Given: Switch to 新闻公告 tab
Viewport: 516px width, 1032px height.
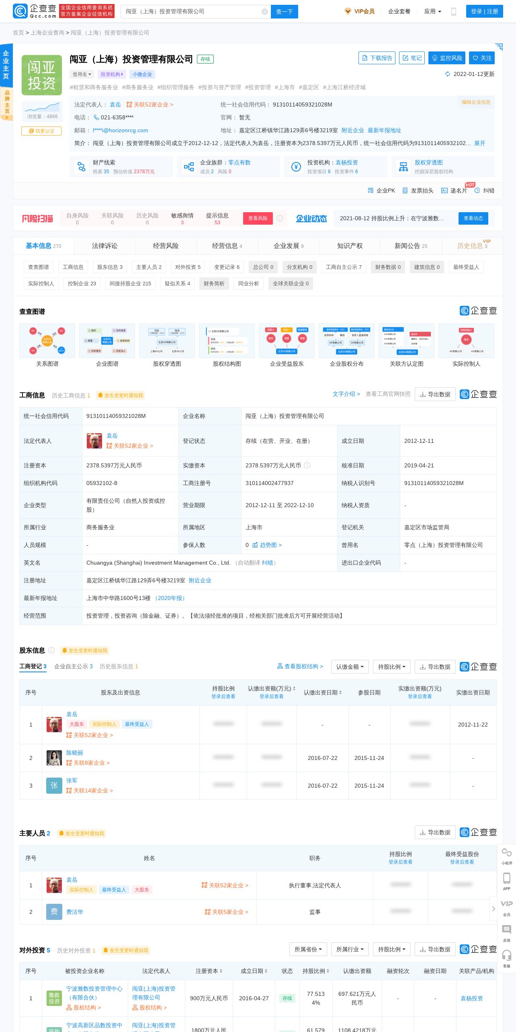Looking at the screenshot, I should pyautogui.click(x=411, y=246).
